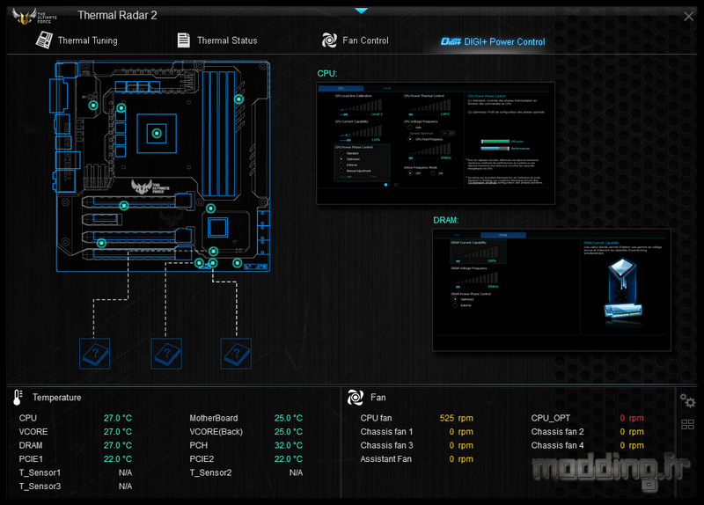704x505 pixels.
Task: Click the MotherBoard 25.0 °C reading
Action: coord(289,418)
